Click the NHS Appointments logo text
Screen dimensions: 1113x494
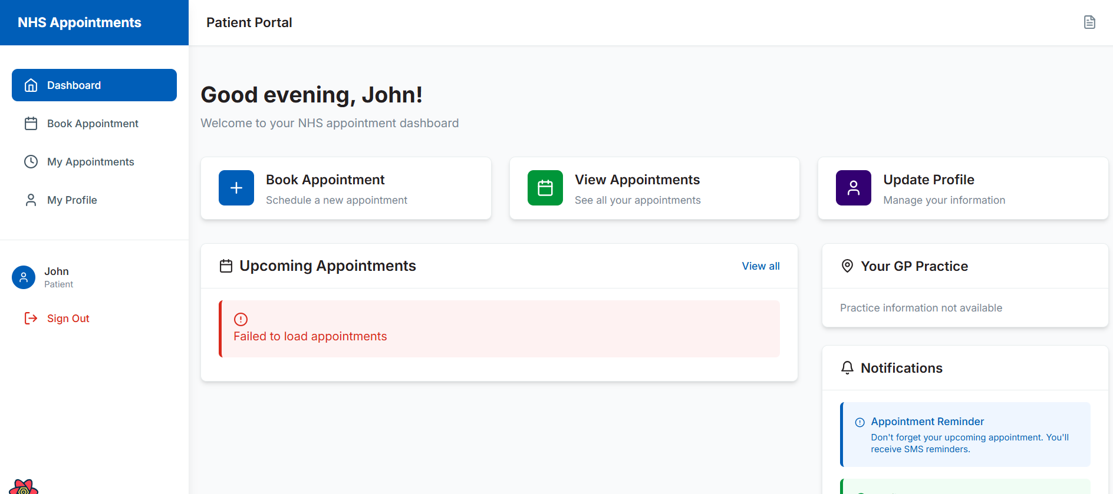80,22
